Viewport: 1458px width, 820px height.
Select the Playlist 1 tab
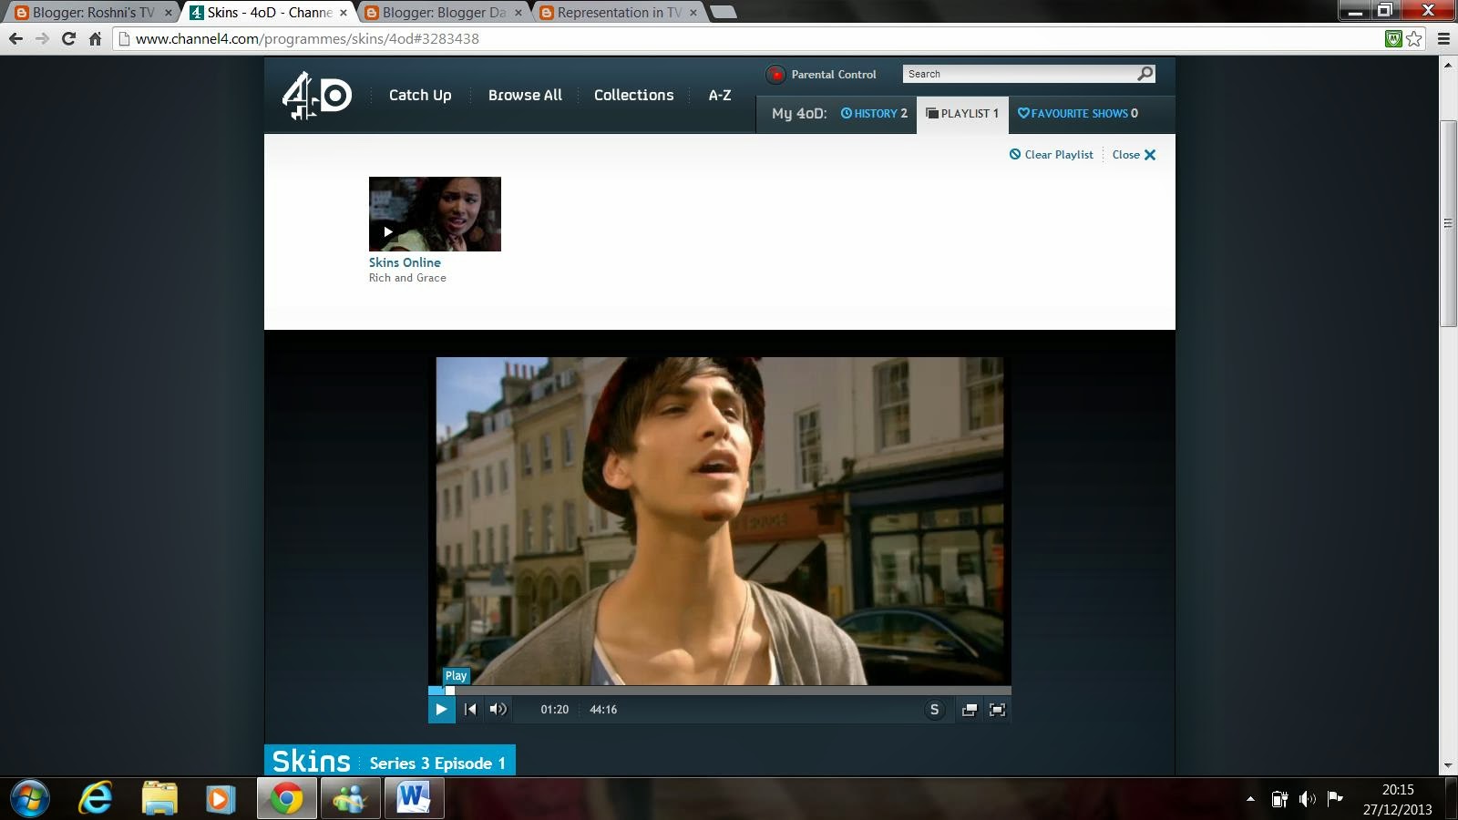click(x=962, y=114)
